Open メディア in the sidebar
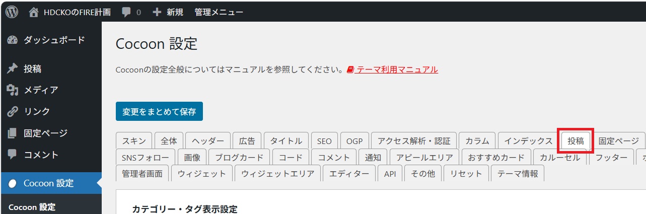 point(41,90)
